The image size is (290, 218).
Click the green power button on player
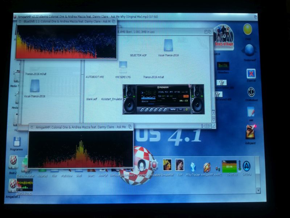click(x=187, y=109)
